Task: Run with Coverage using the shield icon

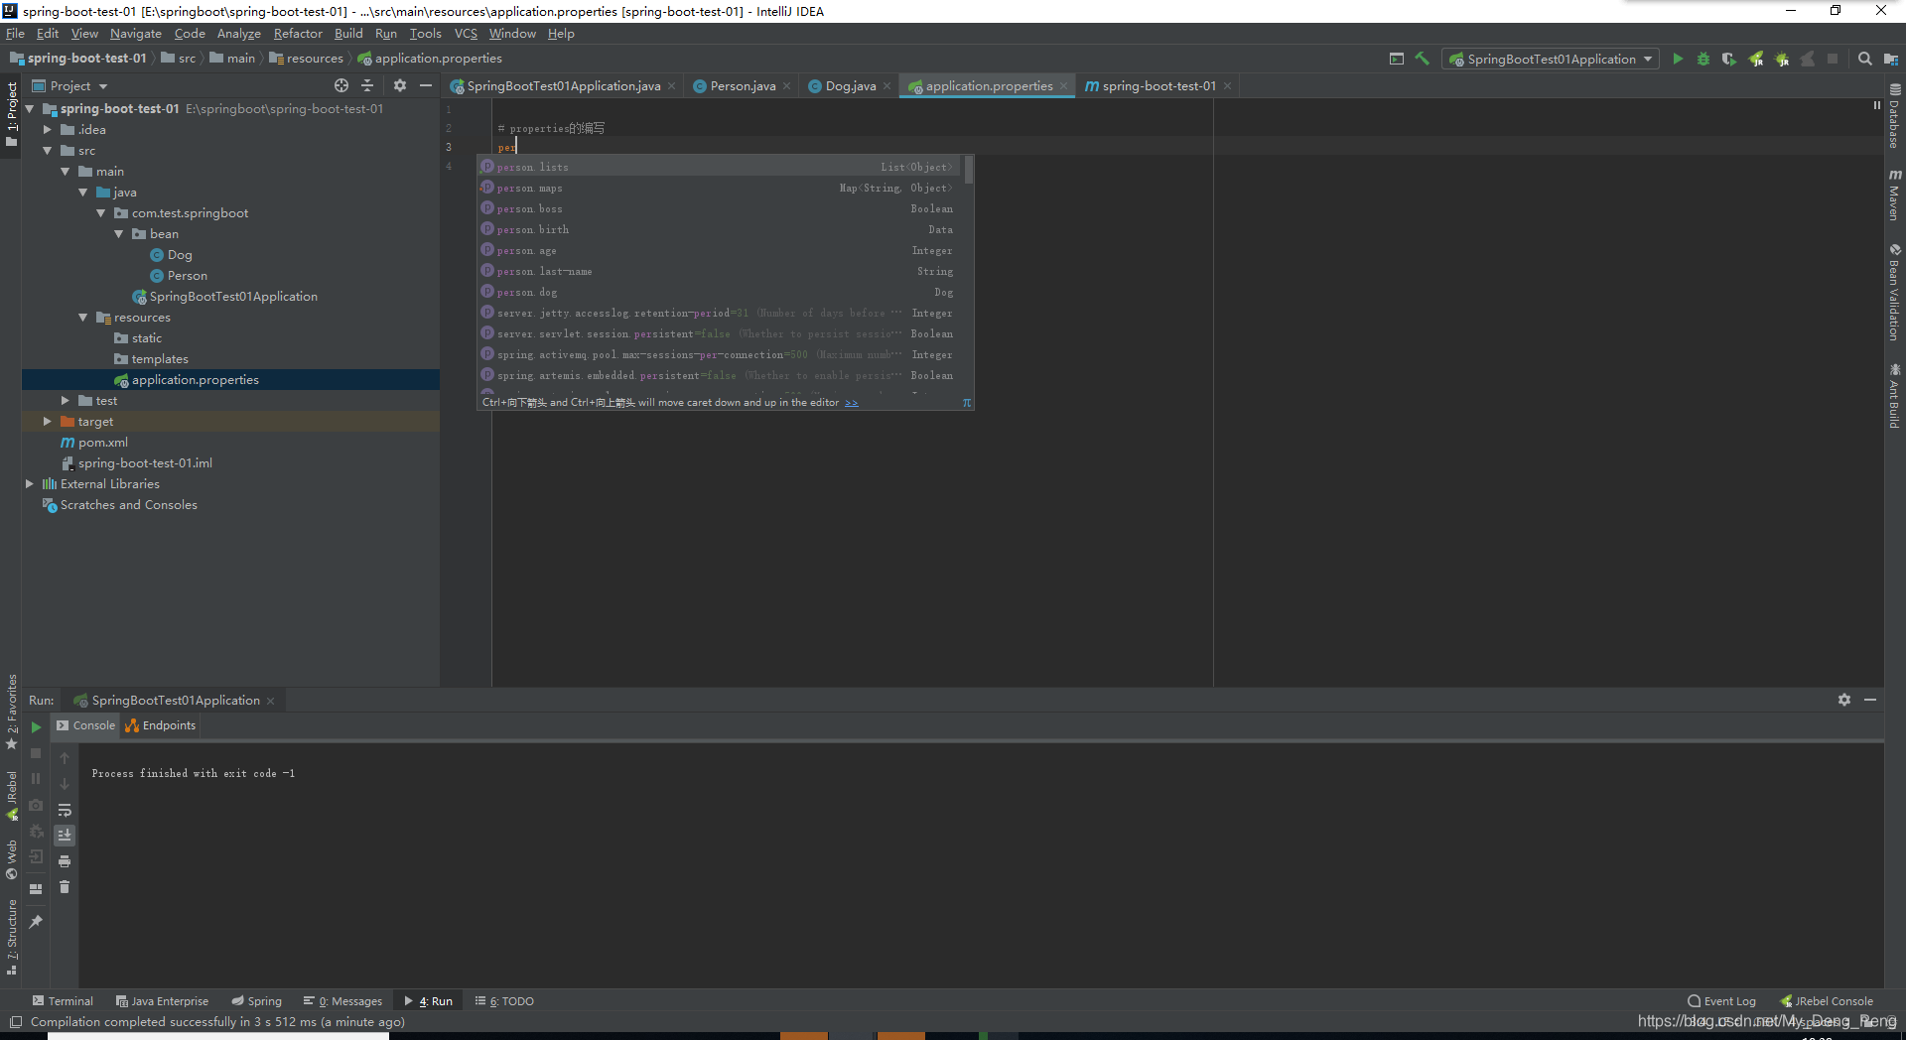Action: pyautogui.click(x=1729, y=59)
